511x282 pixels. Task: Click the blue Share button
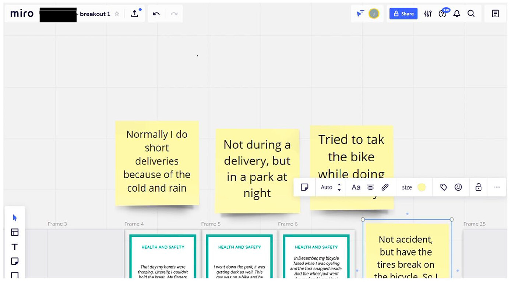point(403,14)
